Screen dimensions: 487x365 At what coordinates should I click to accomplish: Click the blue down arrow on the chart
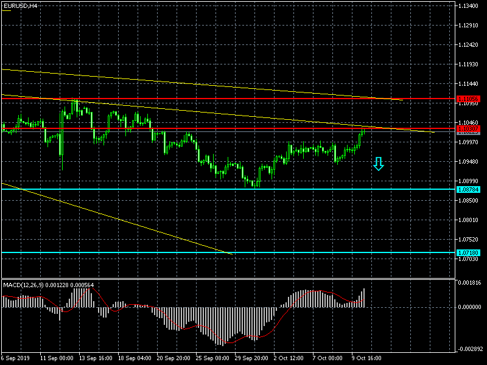(x=379, y=164)
